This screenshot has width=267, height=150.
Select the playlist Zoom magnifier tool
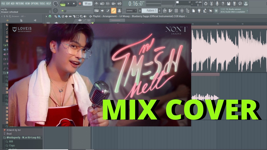click(81, 16)
